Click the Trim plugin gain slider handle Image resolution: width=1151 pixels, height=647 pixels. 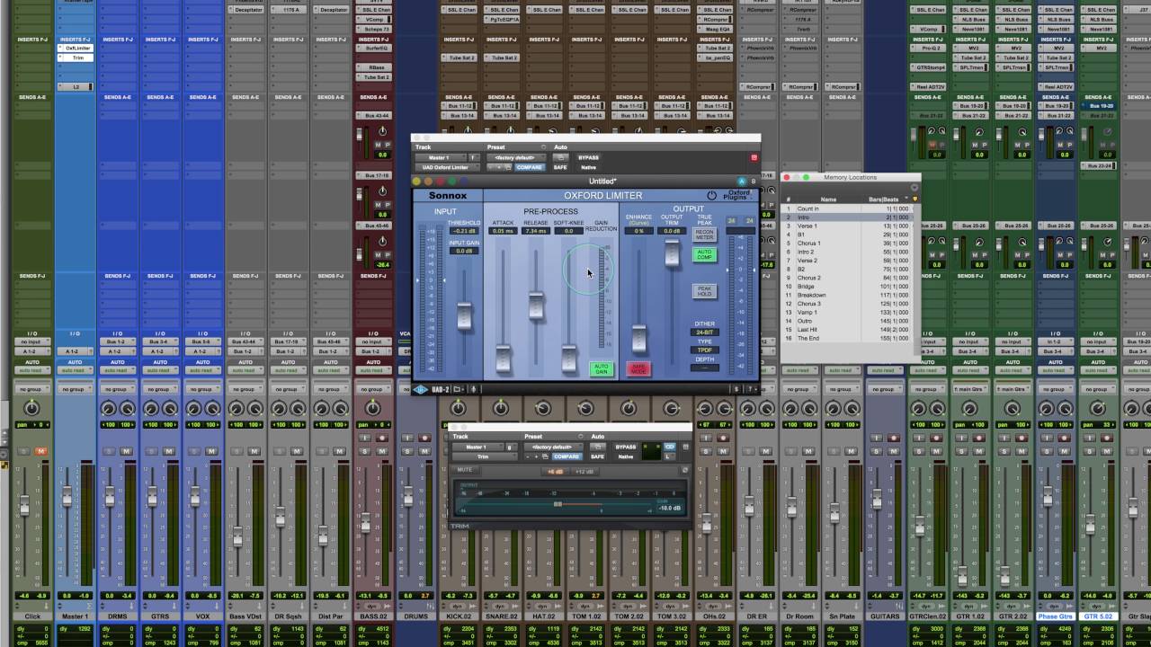pyautogui.click(x=558, y=504)
